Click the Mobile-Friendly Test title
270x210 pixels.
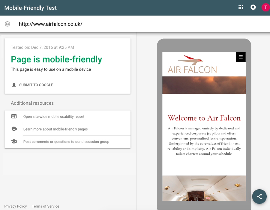pos(31,8)
